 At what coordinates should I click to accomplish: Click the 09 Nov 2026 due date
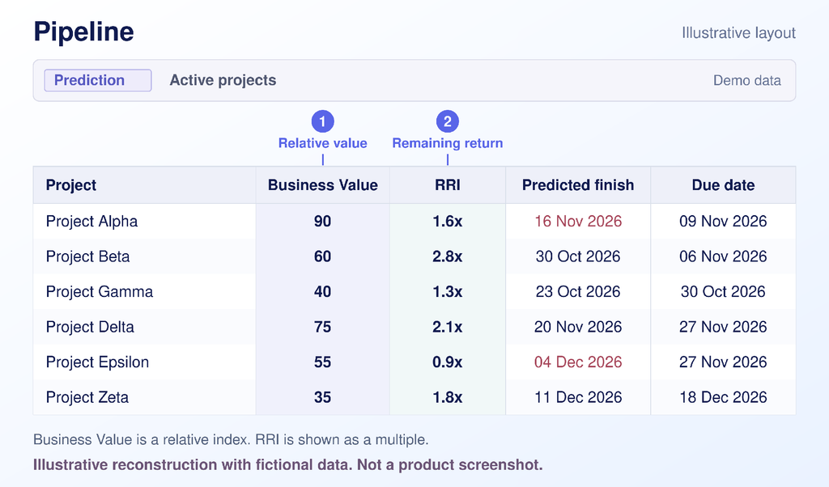(x=723, y=222)
